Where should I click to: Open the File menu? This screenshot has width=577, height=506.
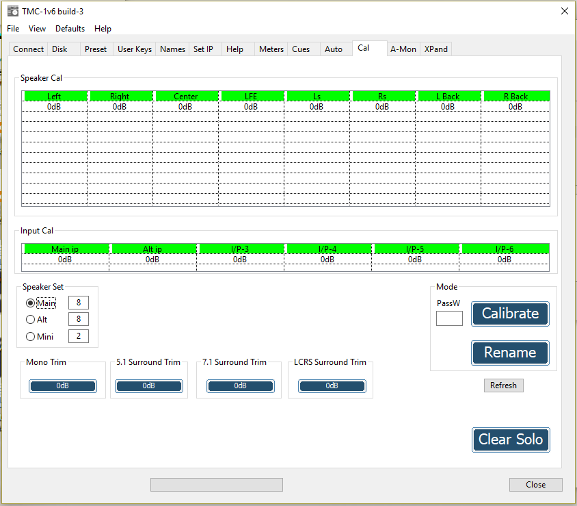(x=13, y=29)
